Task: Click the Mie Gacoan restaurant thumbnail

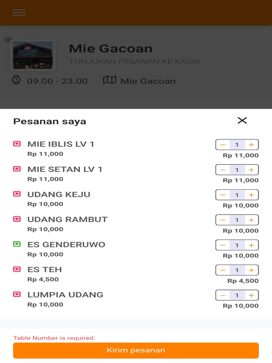Action: coord(33,55)
